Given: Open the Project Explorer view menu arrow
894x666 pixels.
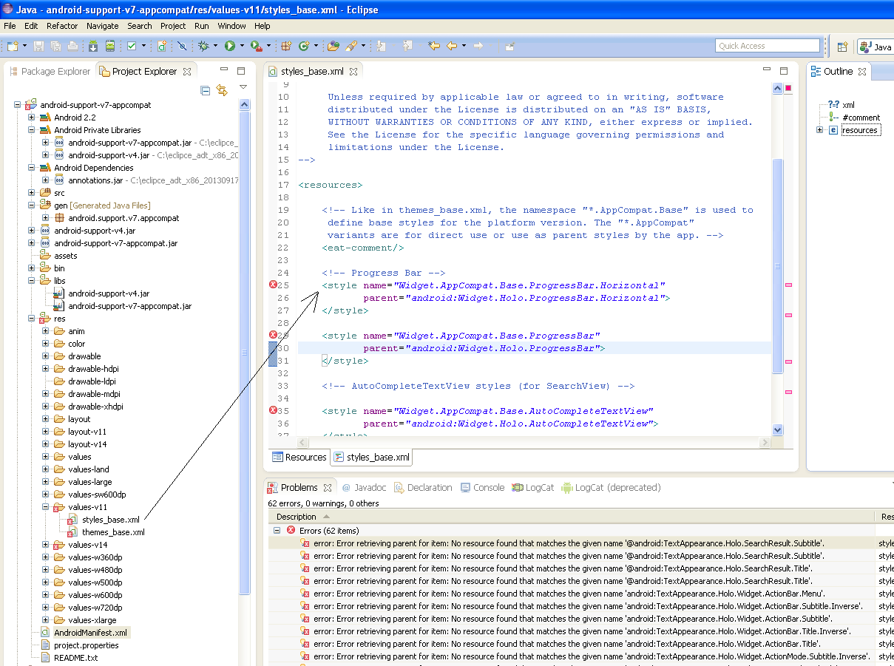Looking at the screenshot, I should [x=243, y=87].
